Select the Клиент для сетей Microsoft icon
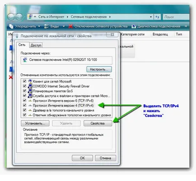Screen dimensions: 196x181 point(30,81)
